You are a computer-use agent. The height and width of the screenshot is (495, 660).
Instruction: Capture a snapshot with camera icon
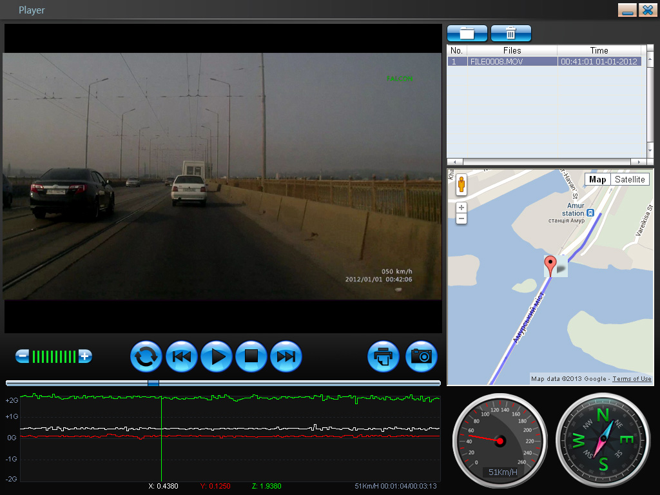click(x=422, y=356)
